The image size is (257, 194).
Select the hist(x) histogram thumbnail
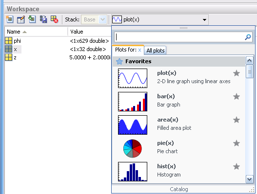tap(133, 172)
